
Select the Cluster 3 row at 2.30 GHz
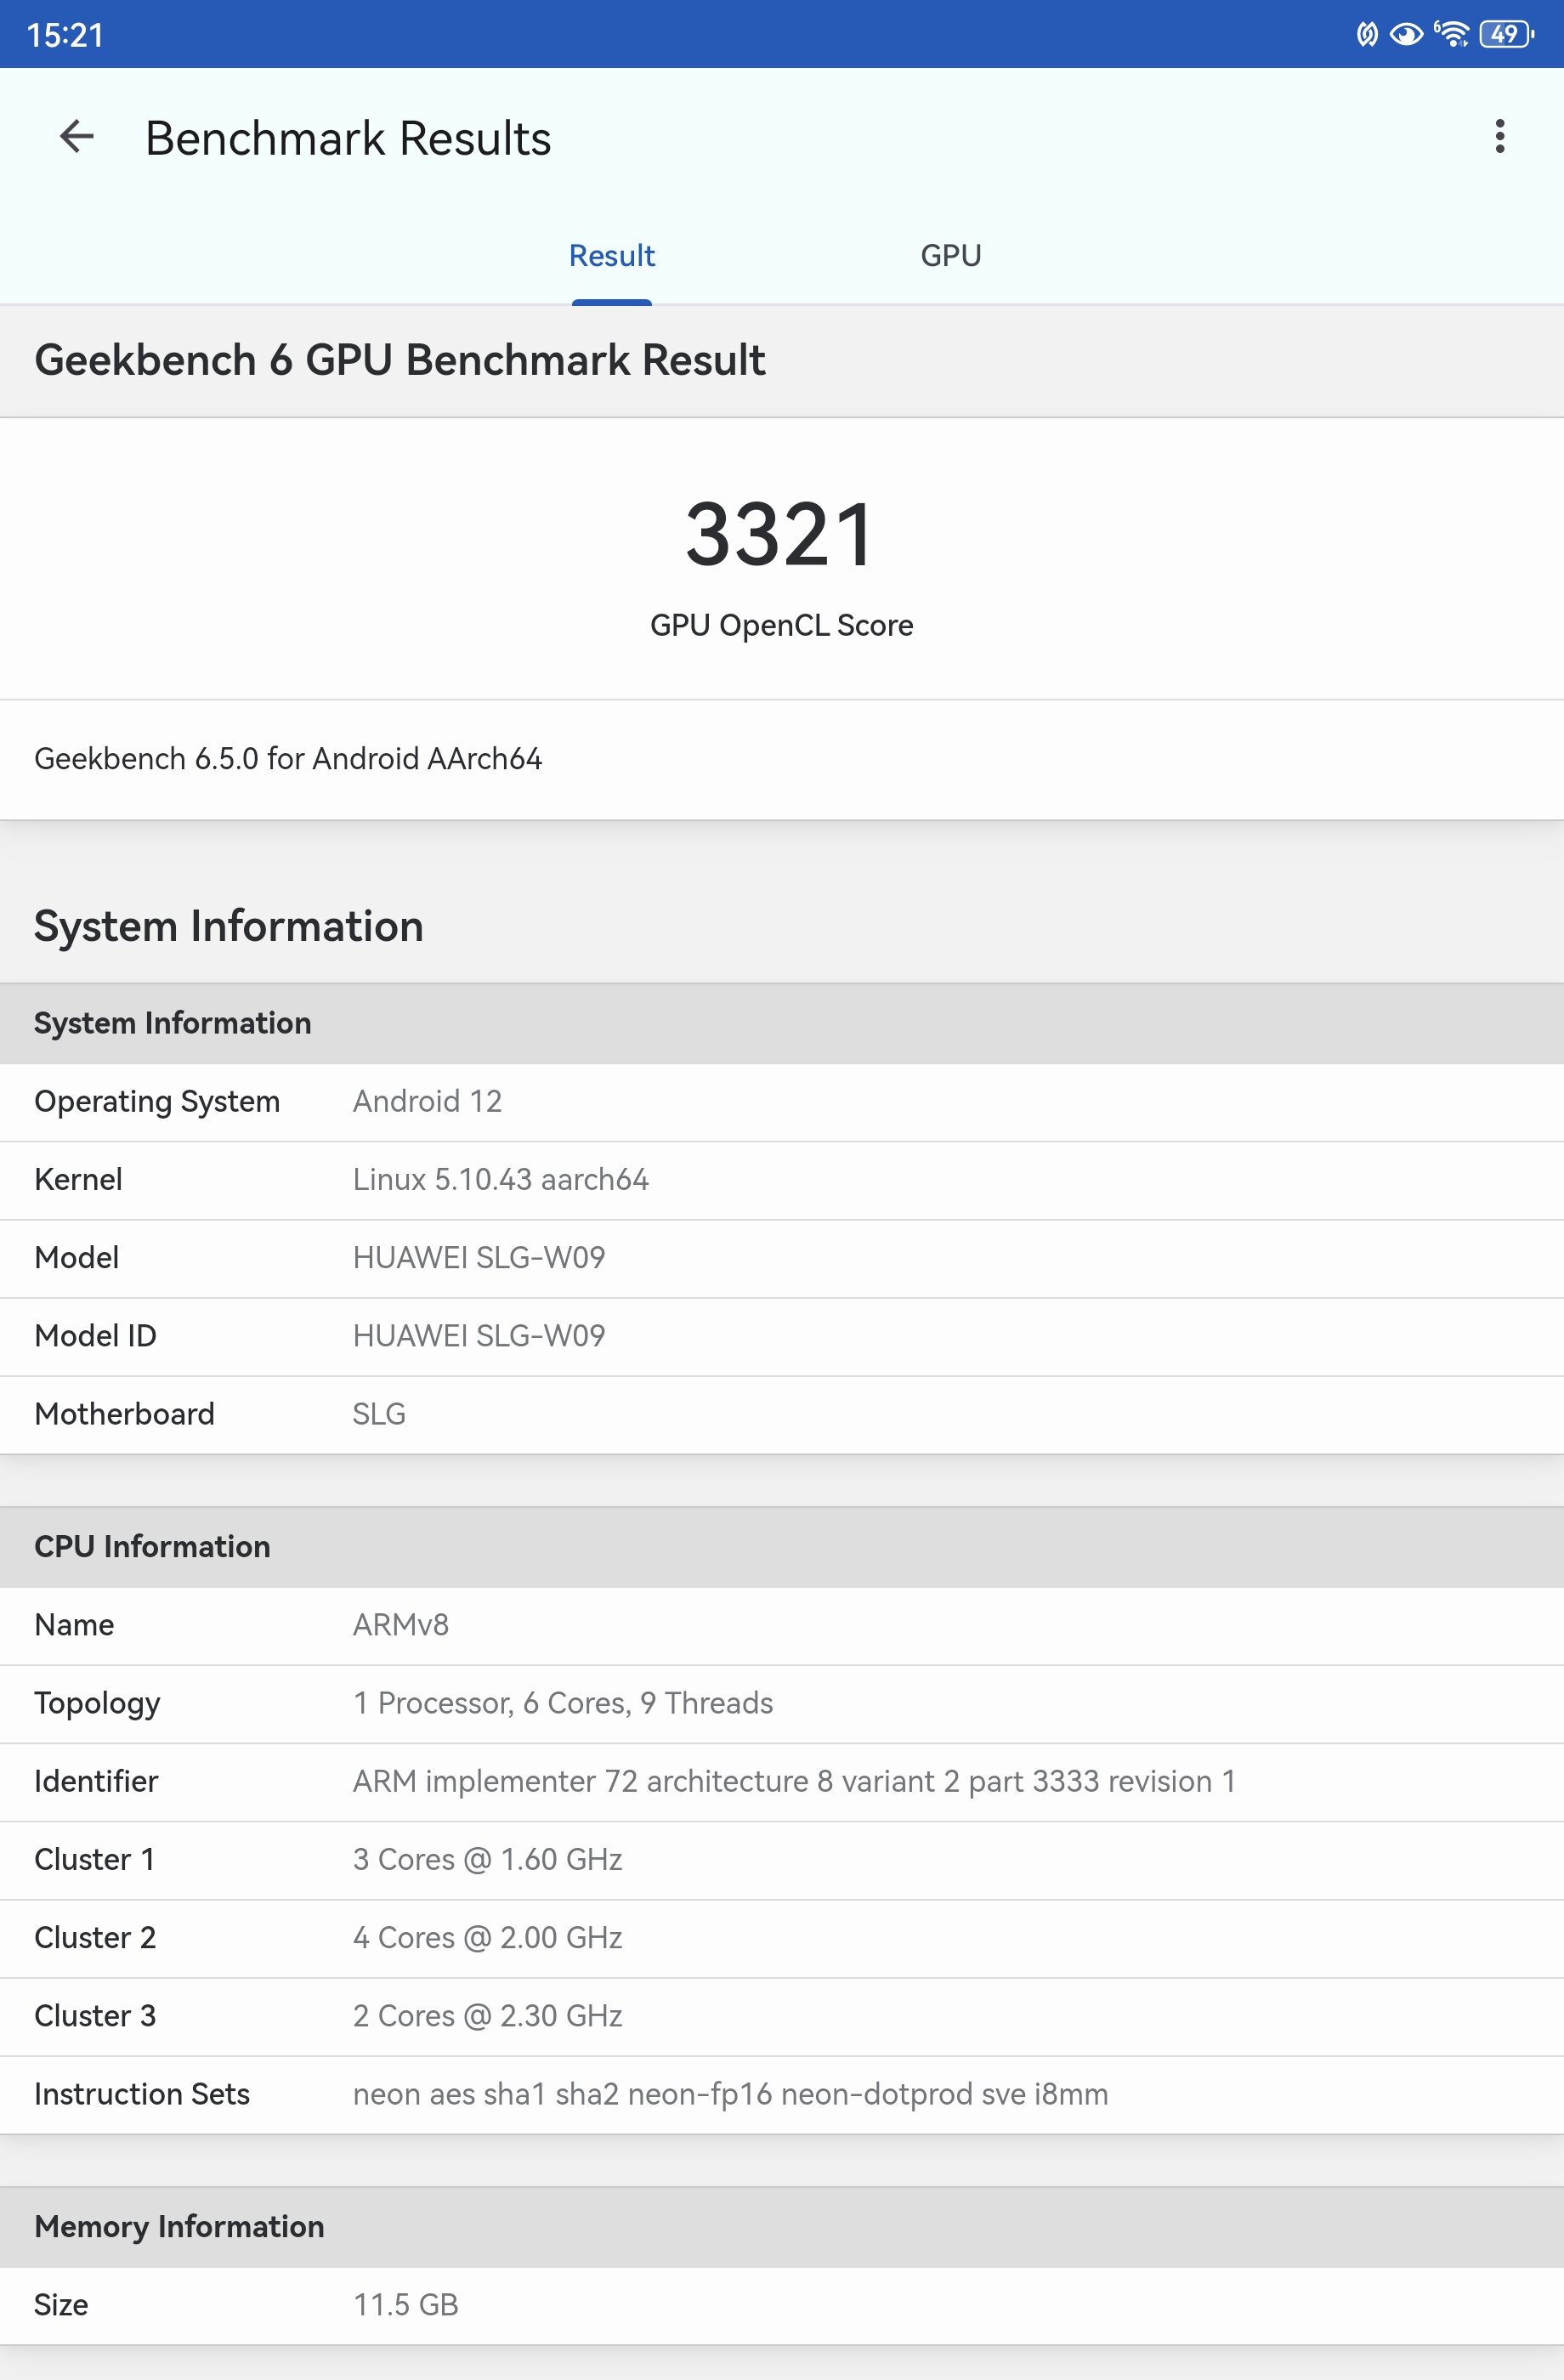781,2016
